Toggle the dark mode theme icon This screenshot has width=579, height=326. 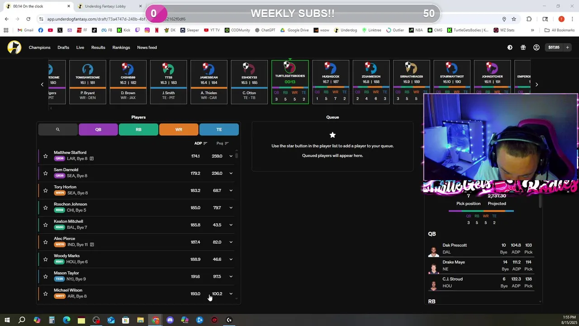click(510, 48)
